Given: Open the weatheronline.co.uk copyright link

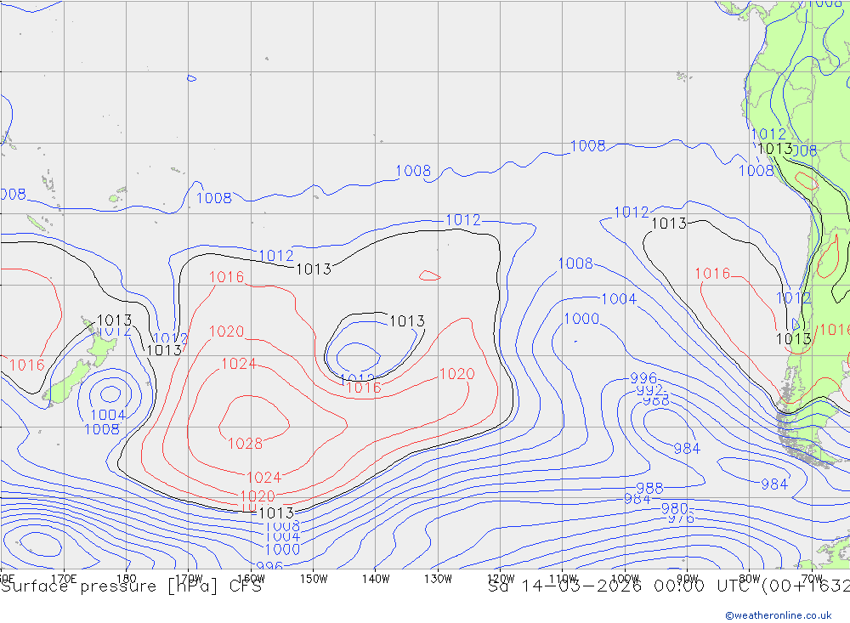Looking at the screenshot, I should [x=779, y=615].
